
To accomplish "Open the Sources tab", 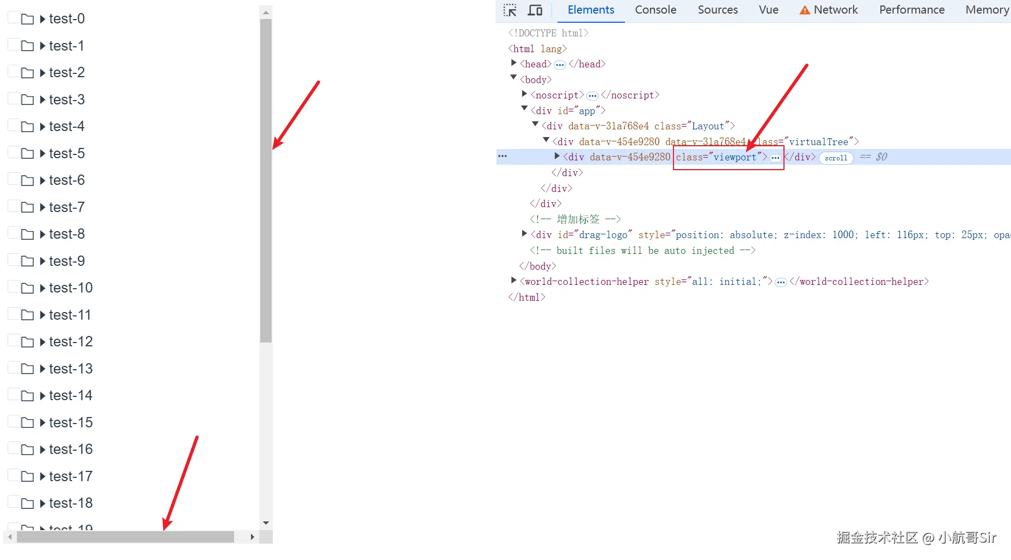I will coord(718,10).
